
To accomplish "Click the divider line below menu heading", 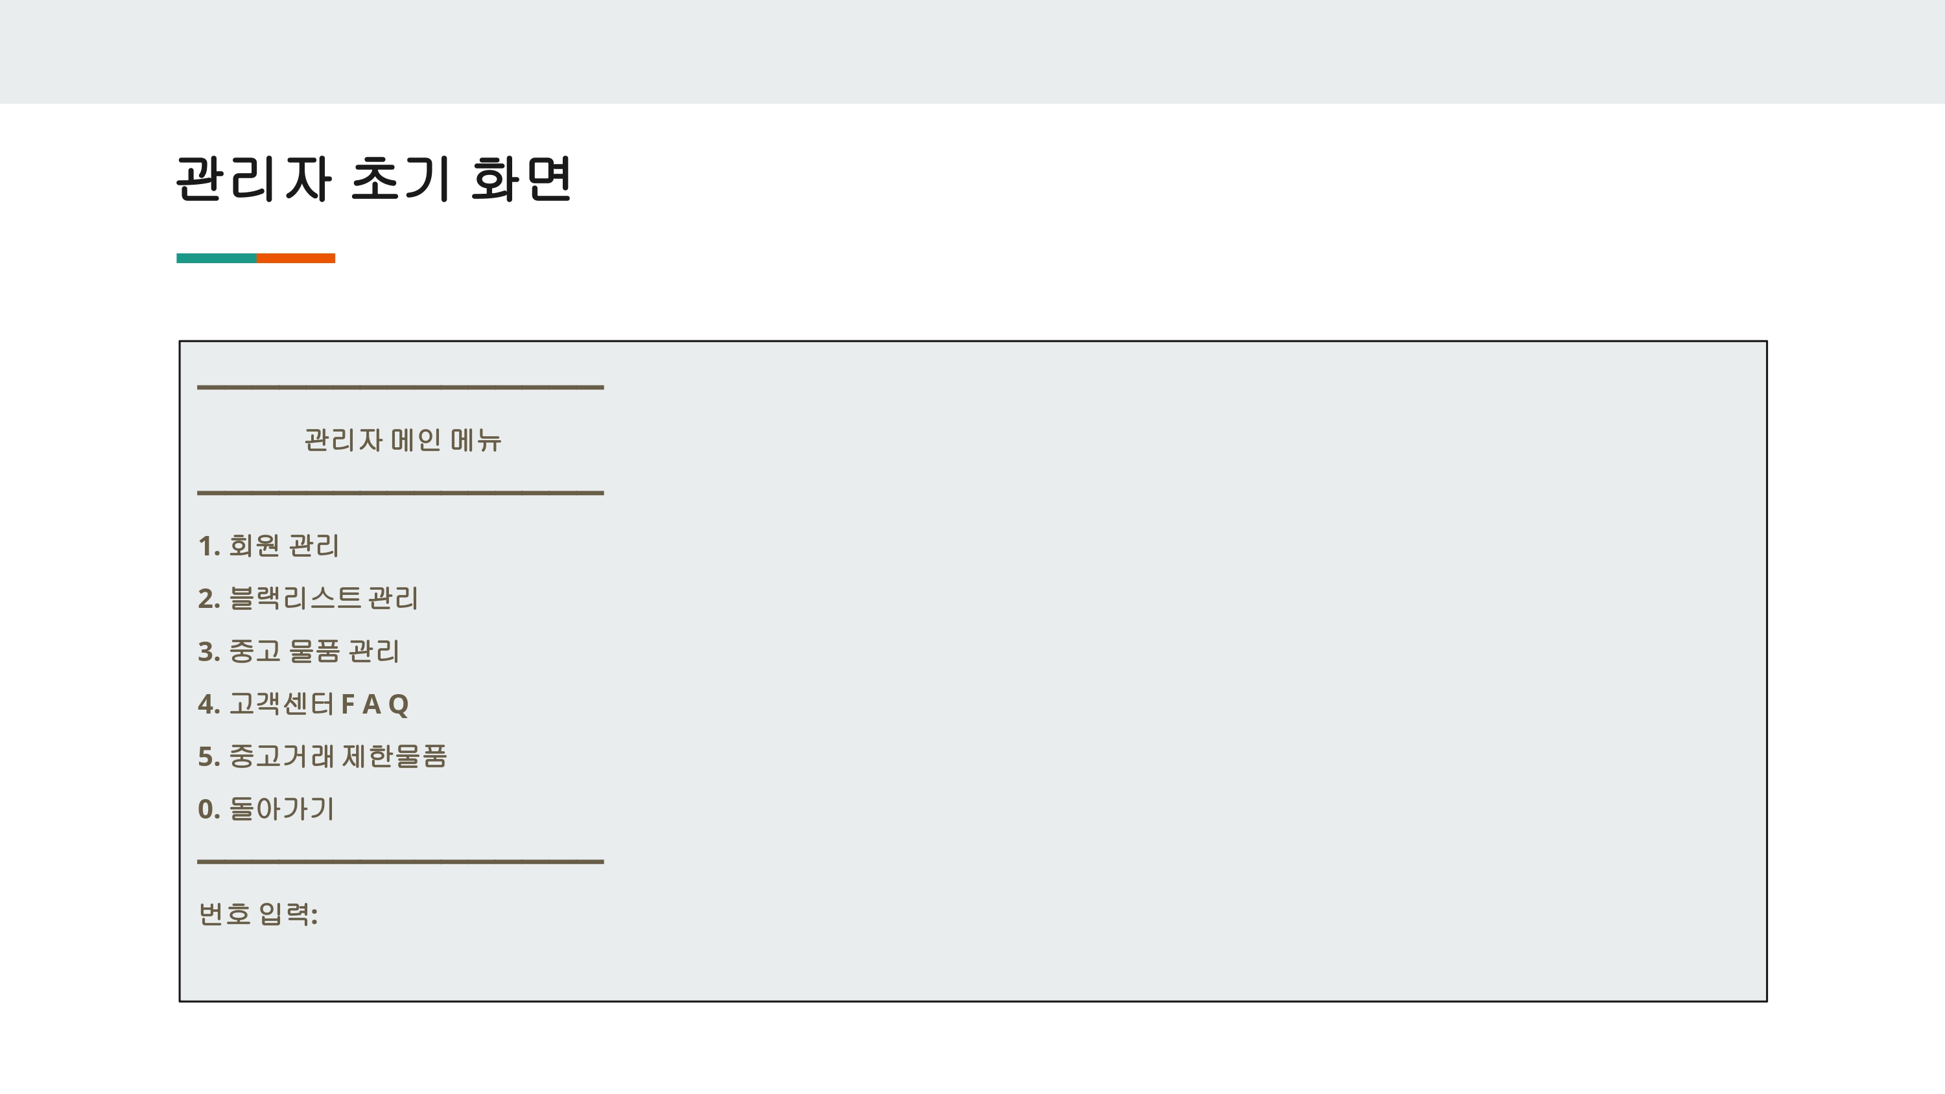I will [400, 493].
